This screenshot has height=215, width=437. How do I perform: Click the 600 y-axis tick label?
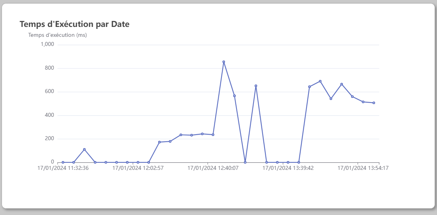pos(50,91)
